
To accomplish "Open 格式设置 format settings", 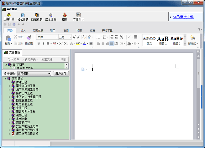I will (x=23, y=17).
